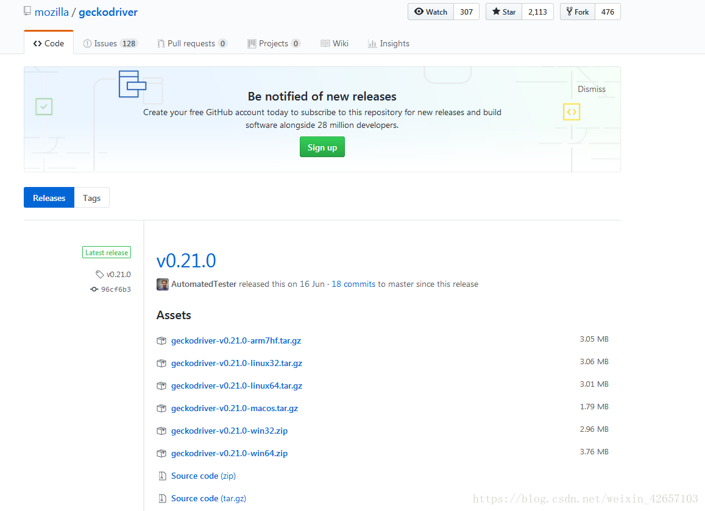Click the Assets heading
This screenshot has height=511, width=705.
(174, 315)
